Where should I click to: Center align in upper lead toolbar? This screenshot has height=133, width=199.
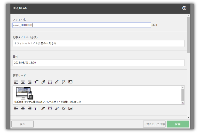coord(23,82)
